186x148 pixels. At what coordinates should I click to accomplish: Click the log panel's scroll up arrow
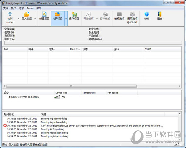(179, 114)
